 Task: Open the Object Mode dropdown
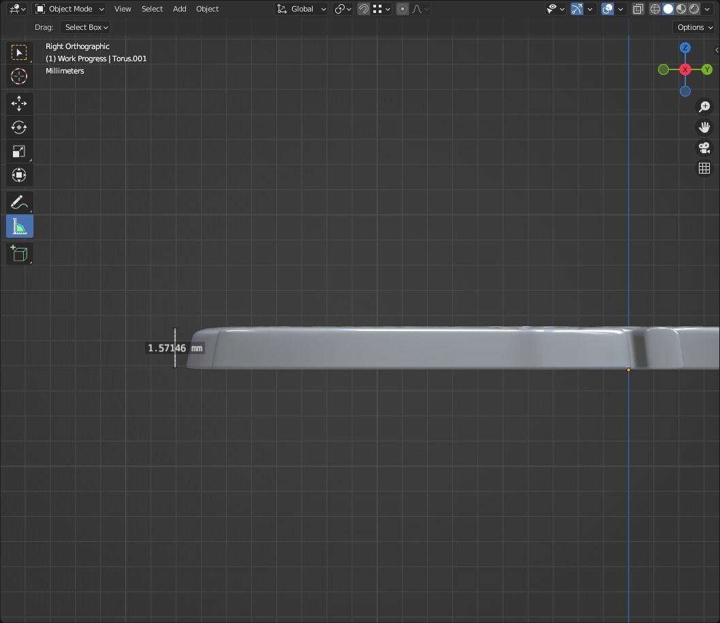coord(70,9)
